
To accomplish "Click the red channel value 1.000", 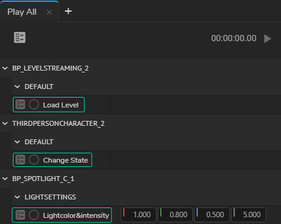I will [139, 215].
